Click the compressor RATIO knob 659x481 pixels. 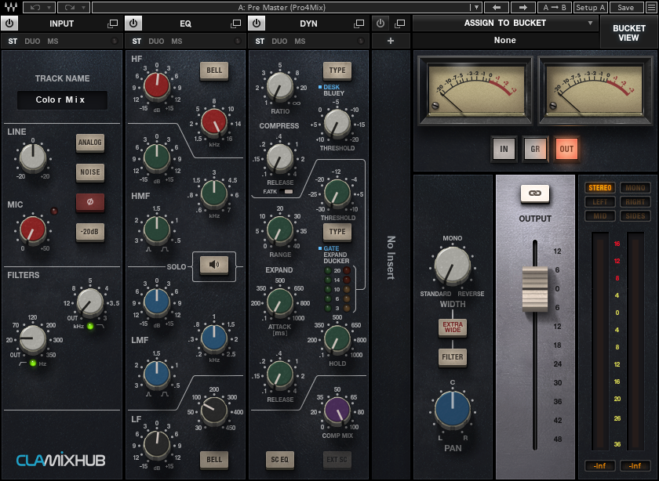(x=280, y=86)
